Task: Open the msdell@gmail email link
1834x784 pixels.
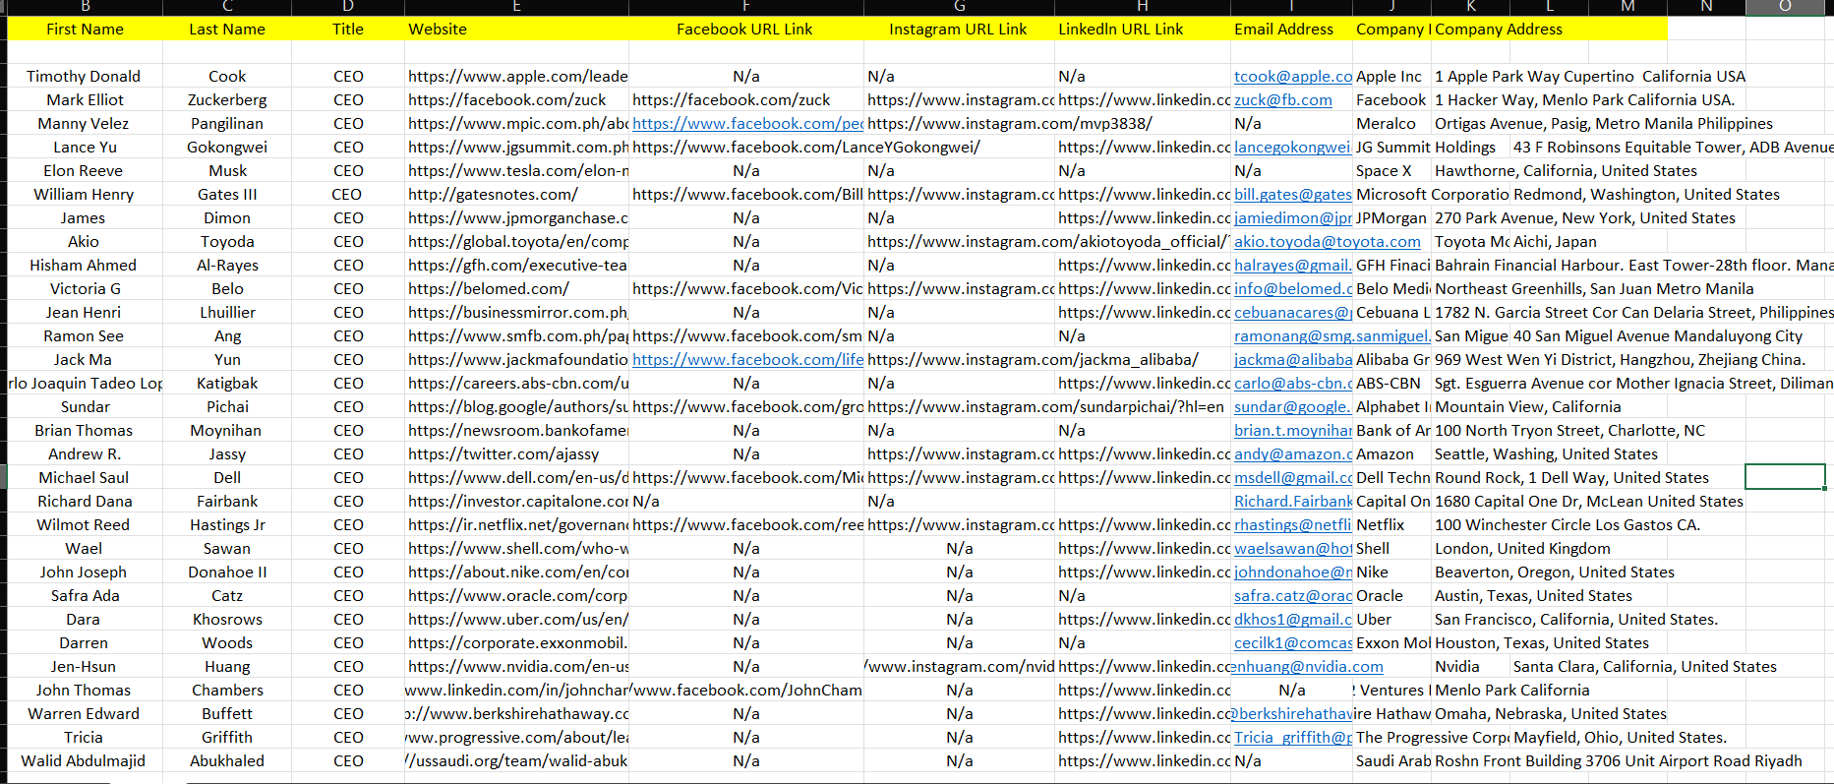Action: coord(1292,477)
